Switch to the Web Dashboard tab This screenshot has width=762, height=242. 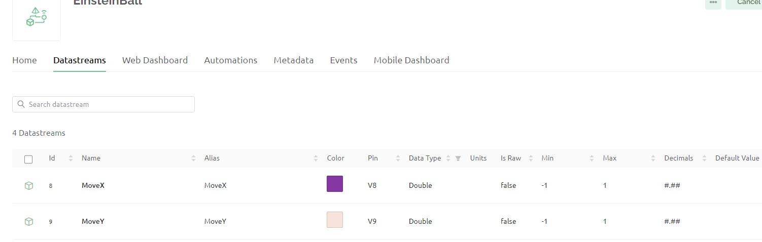[155, 60]
